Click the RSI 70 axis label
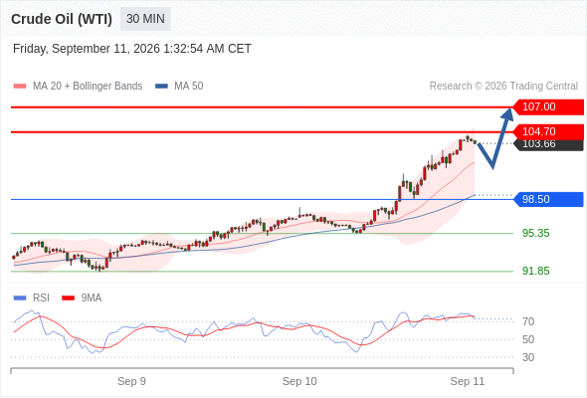The width and height of the screenshot is (587, 398). click(x=528, y=321)
